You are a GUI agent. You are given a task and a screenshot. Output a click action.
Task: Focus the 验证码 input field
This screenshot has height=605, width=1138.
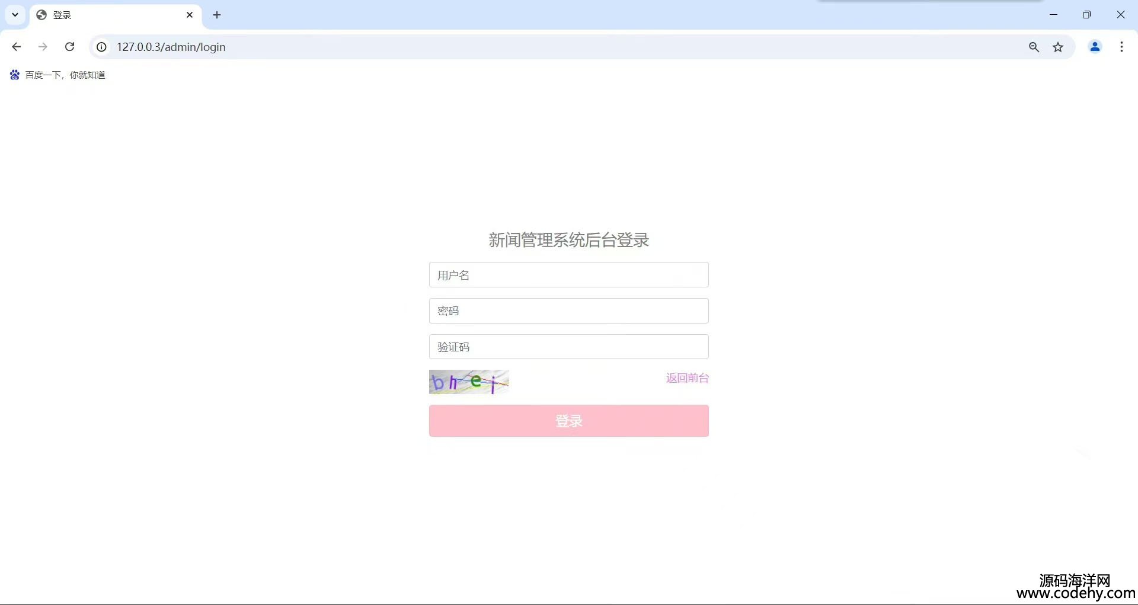coord(568,347)
